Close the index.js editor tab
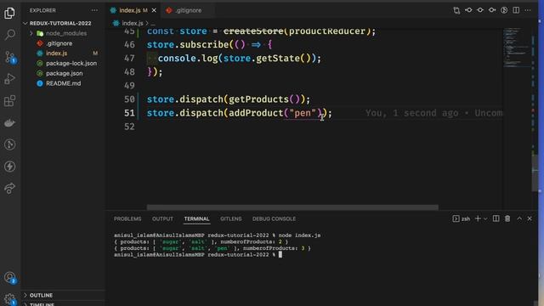This screenshot has height=306, width=544. [154, 10]
